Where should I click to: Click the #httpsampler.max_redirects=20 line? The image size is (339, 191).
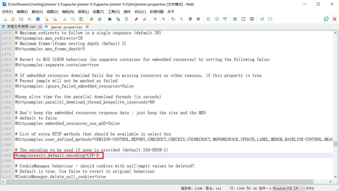tap(49, 38)
